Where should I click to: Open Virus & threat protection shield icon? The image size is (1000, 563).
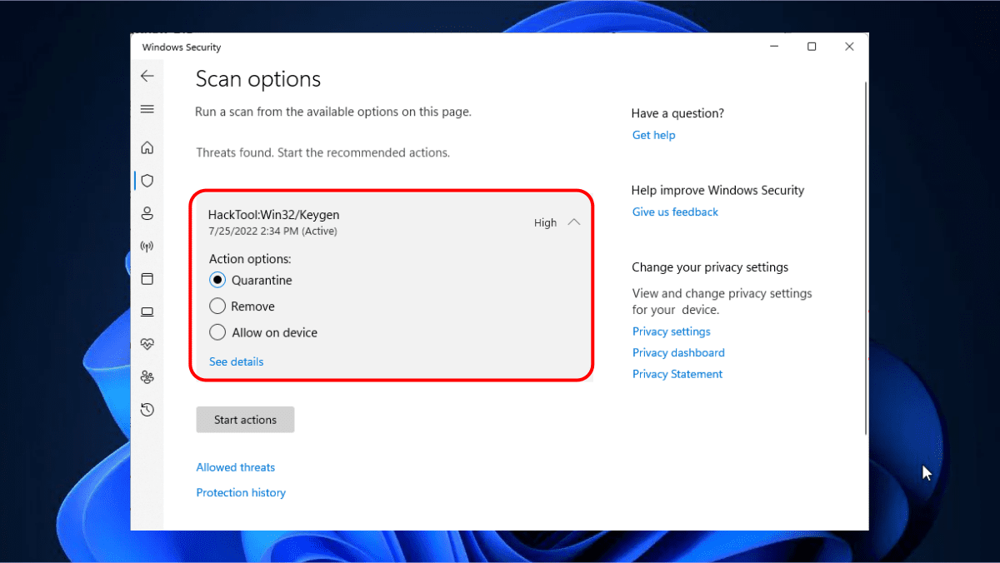click(147, 180)
